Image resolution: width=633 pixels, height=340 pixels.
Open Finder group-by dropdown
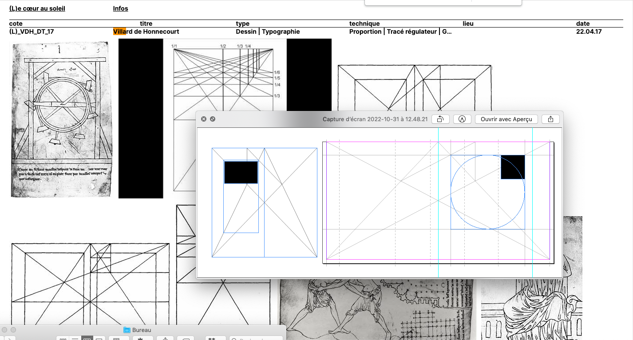click(x=117, y=339)
